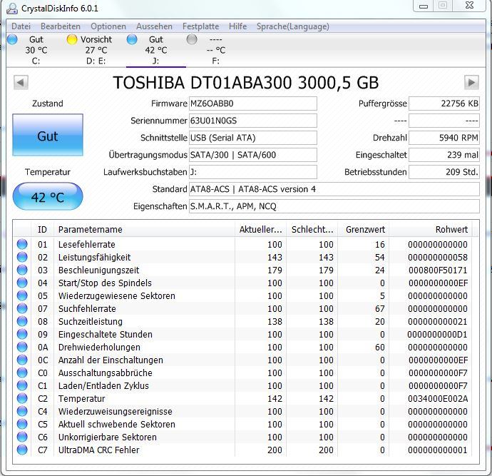Click the Schlecht column header
Image resolution: width=492 pixels, height=476 pixels.
[x=312, y=230]
